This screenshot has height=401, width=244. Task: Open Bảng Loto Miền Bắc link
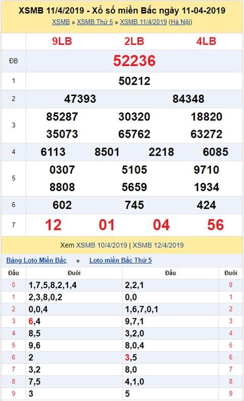[36, 260]
